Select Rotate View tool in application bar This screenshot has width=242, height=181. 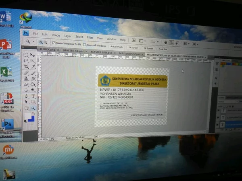pos(177,43)
